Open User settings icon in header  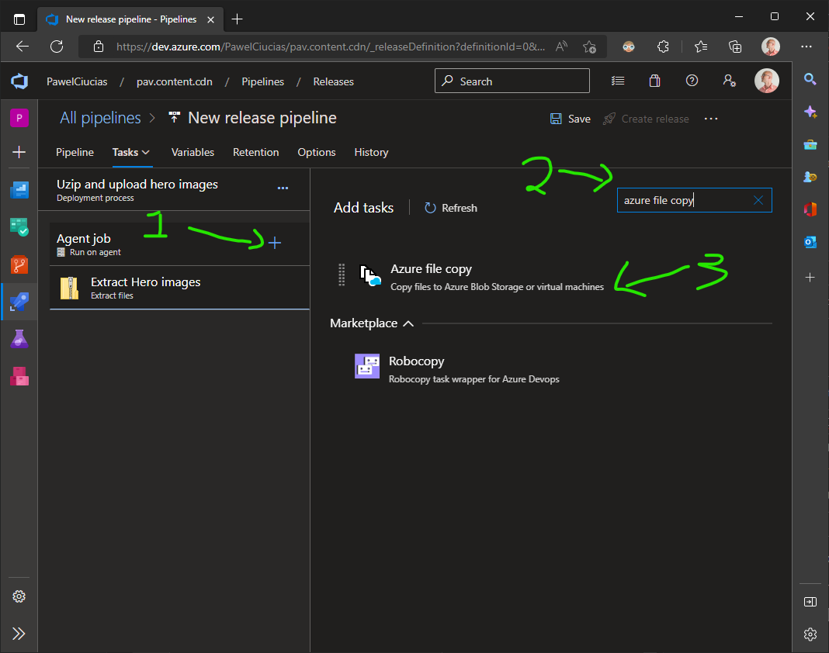click(729, 81)
